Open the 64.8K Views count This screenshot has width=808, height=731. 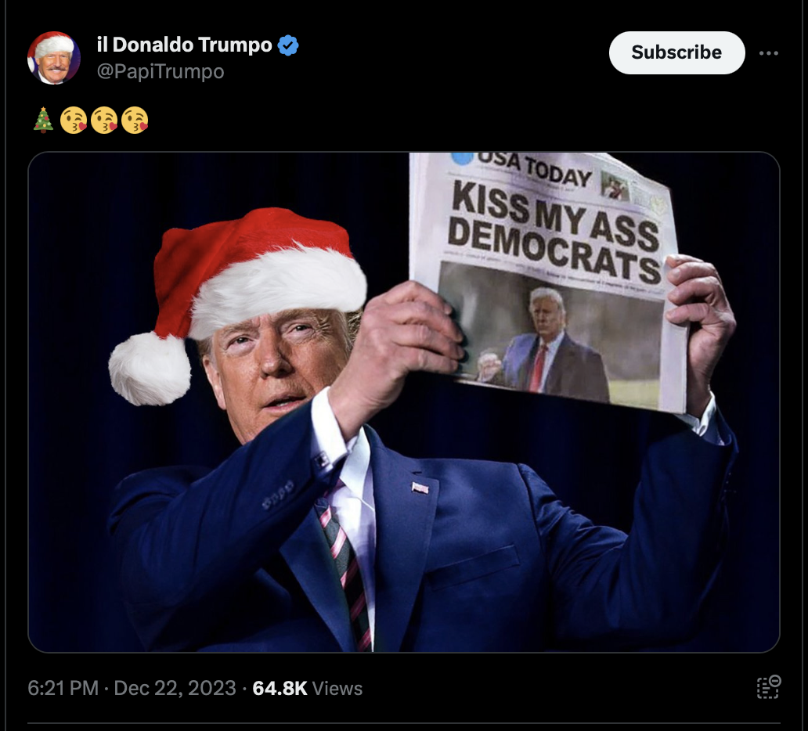point(307,688)
